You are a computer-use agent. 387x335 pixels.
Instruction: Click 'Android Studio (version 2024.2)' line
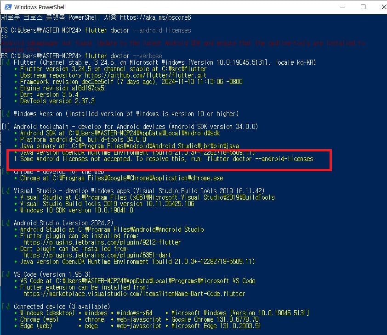point(63,223)
